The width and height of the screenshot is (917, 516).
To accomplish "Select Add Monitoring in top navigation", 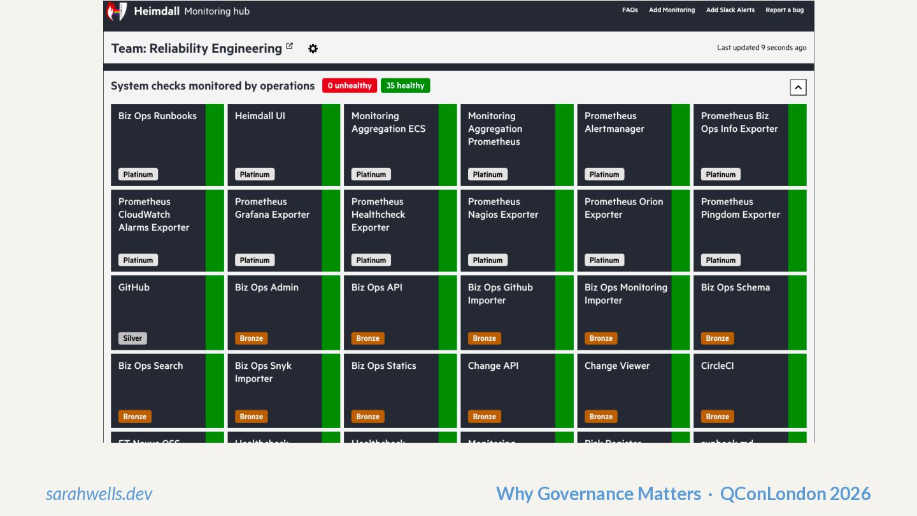I will coord(672,10).
